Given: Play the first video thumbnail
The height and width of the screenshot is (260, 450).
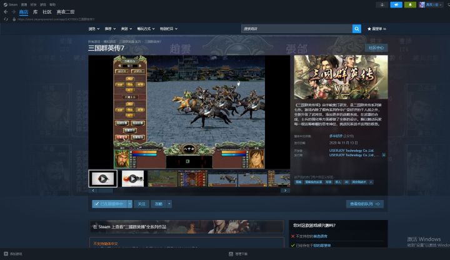Looking at the screenshot, I should [x=102, y=179].
